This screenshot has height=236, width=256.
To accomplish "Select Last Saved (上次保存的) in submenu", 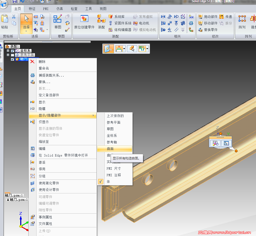I will point(114,116).
